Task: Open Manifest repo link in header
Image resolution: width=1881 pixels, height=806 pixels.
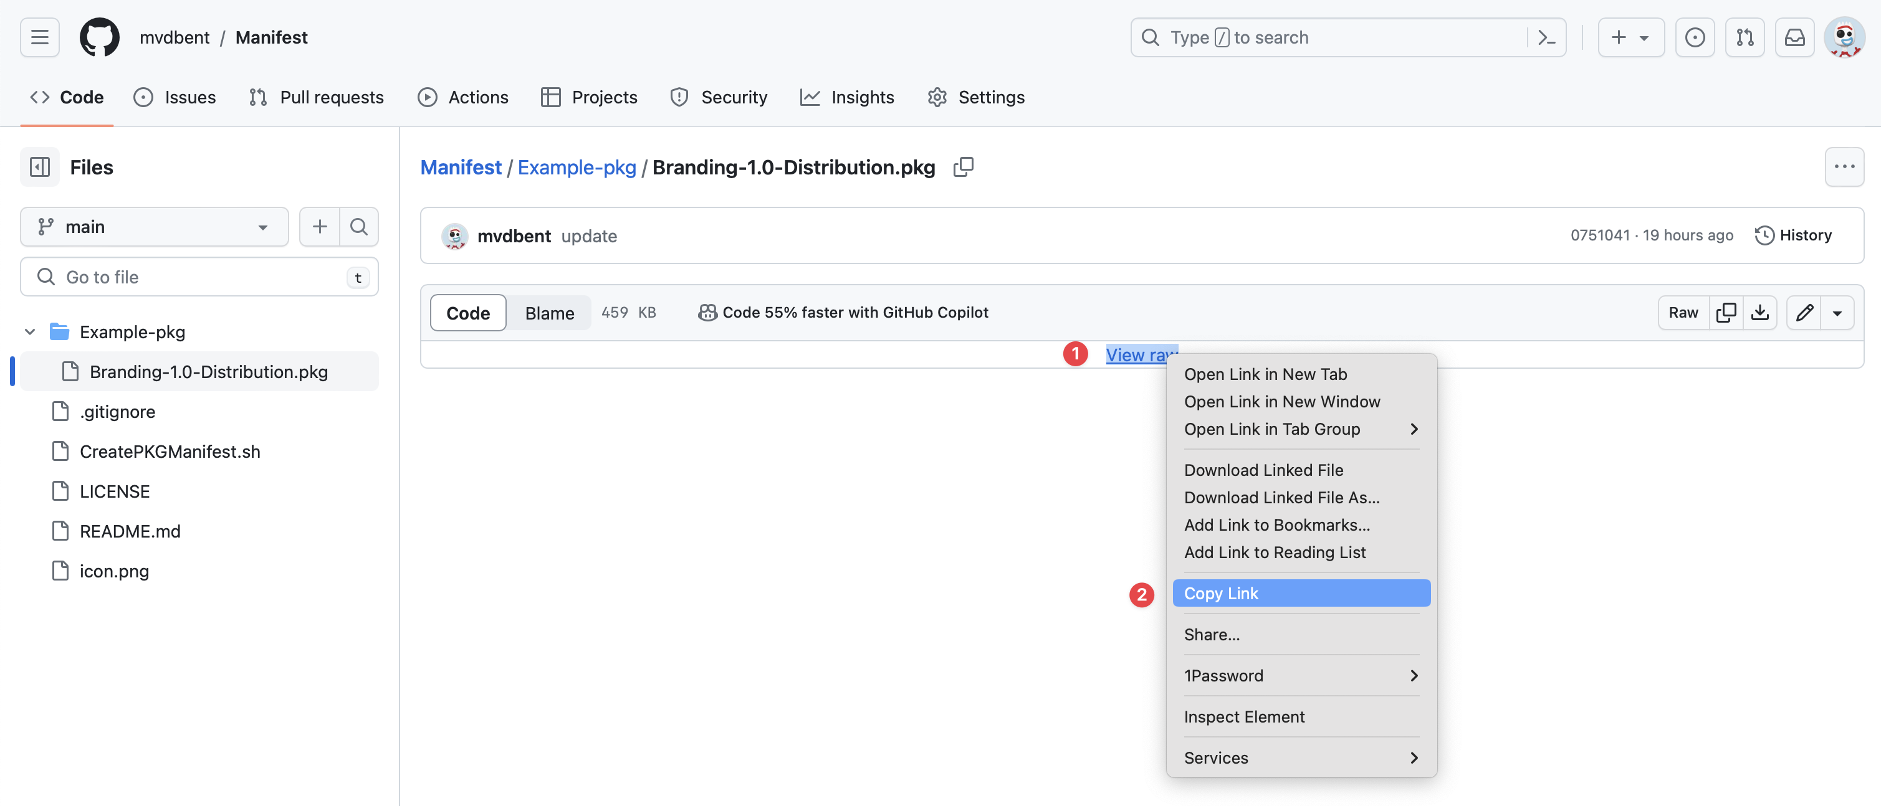Action: (x=272, y=37)
